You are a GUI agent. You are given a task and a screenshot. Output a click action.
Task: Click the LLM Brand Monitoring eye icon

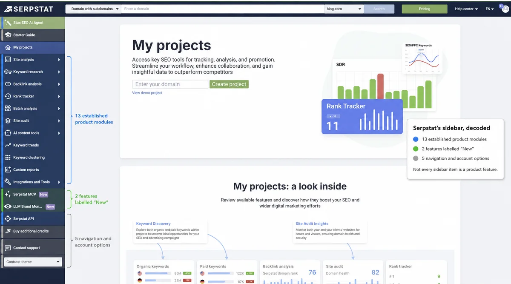[x=8, y=207]
